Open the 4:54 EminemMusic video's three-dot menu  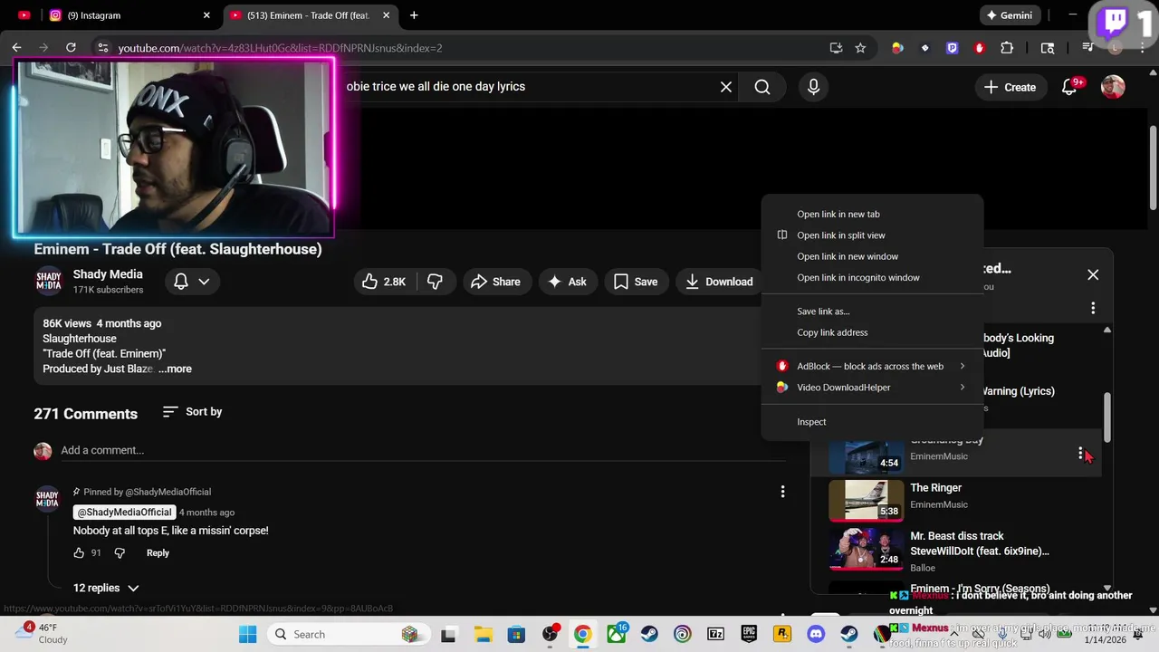tap(1080, 453)
